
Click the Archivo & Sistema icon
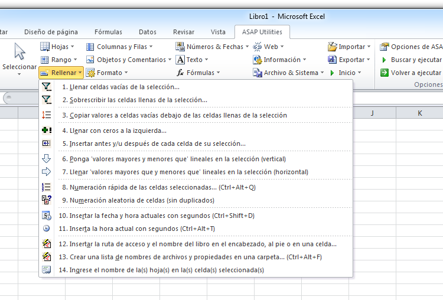pos(258,73)
